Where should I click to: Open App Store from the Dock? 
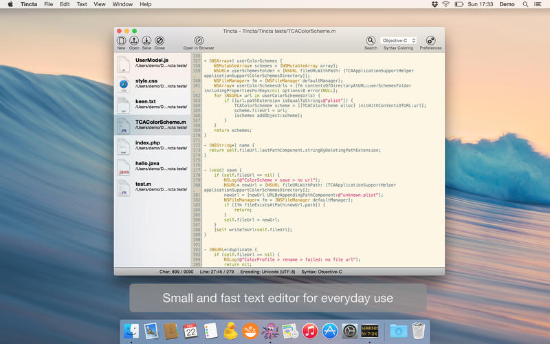coord(330,331)
